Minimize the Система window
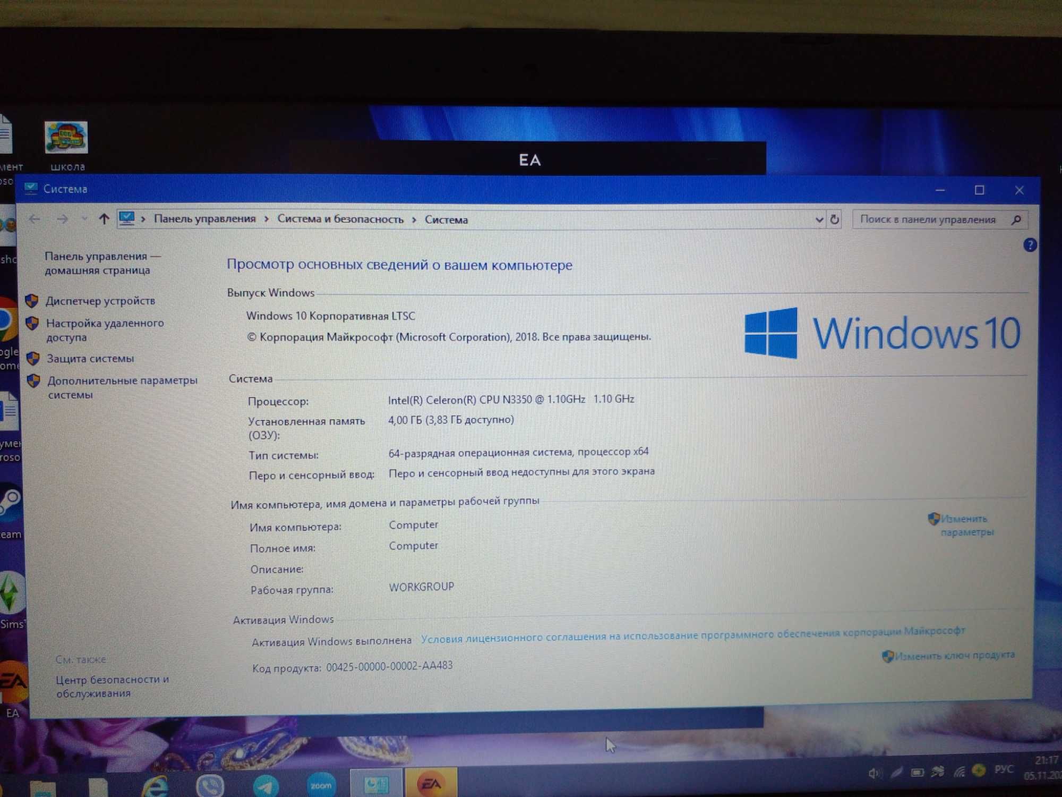This screenshot has height=797, width=1062. click(x=940, y=190)
